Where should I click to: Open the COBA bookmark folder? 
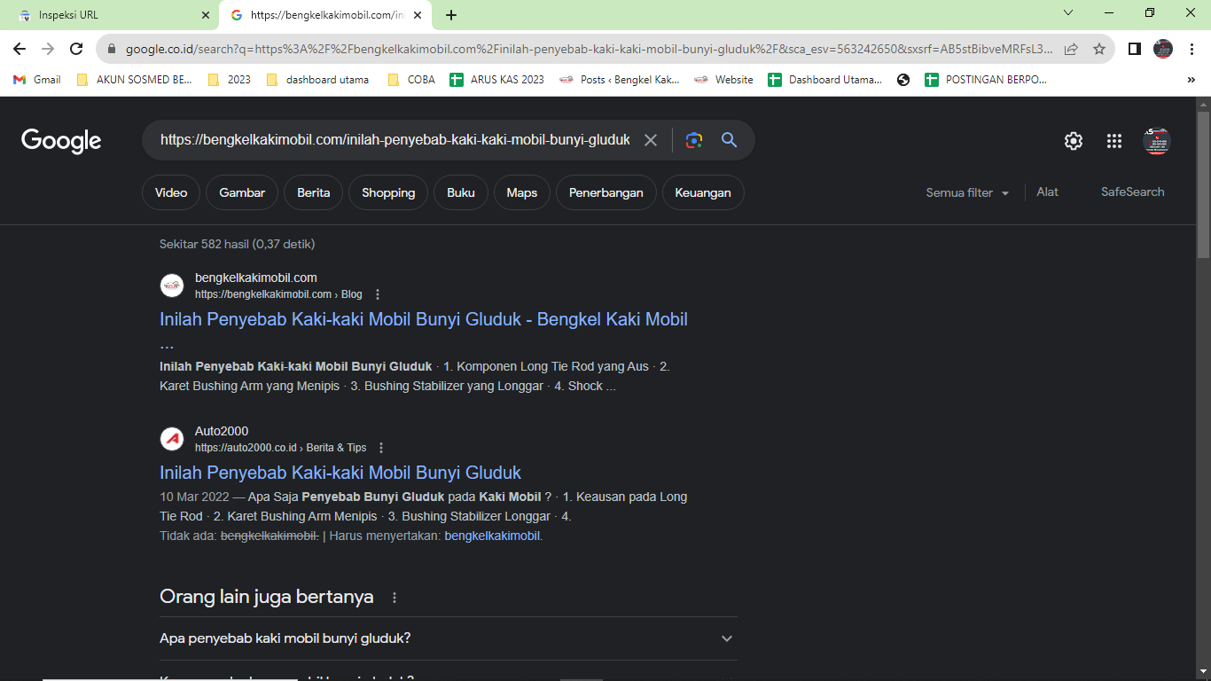411,80
